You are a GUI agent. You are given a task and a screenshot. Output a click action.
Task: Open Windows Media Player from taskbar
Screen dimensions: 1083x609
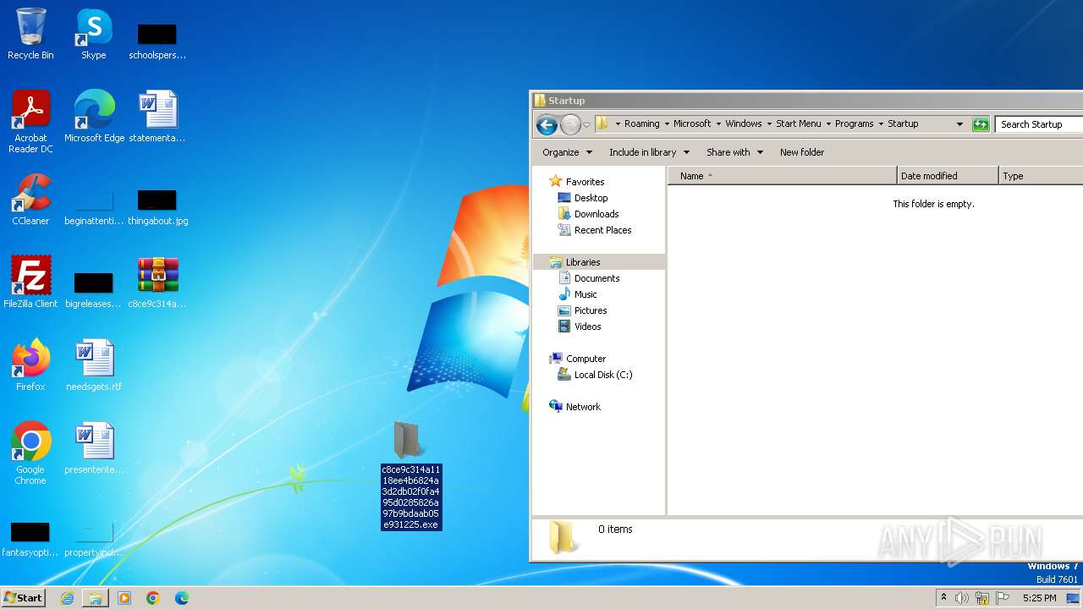click(x=124, y=598)
